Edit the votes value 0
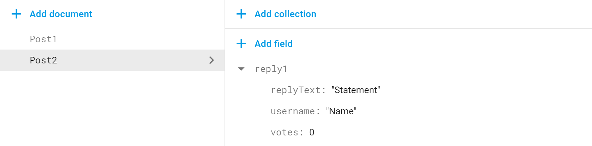Viewport: 592px width, 146px height. (x=311, y=132)
